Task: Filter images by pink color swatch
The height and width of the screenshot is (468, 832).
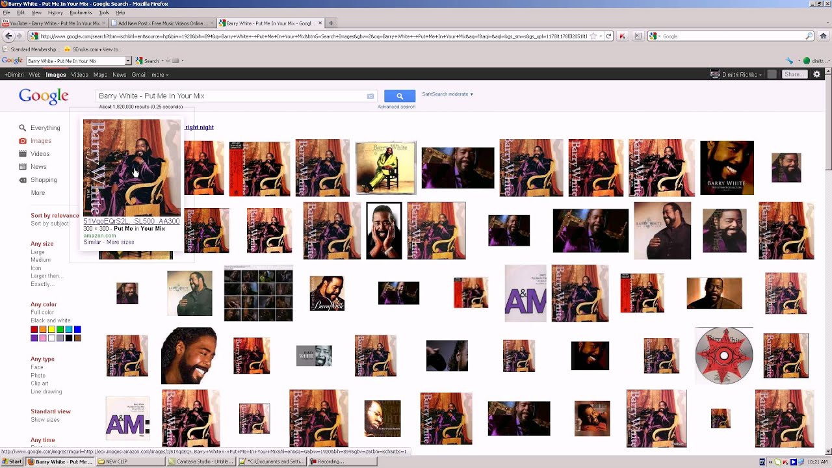Action: (x=43, y=338)
